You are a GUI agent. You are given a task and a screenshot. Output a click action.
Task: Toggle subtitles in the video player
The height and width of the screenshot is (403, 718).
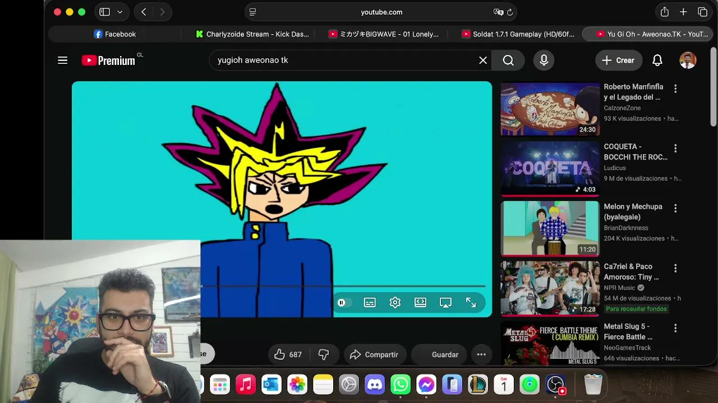[370, 303]
